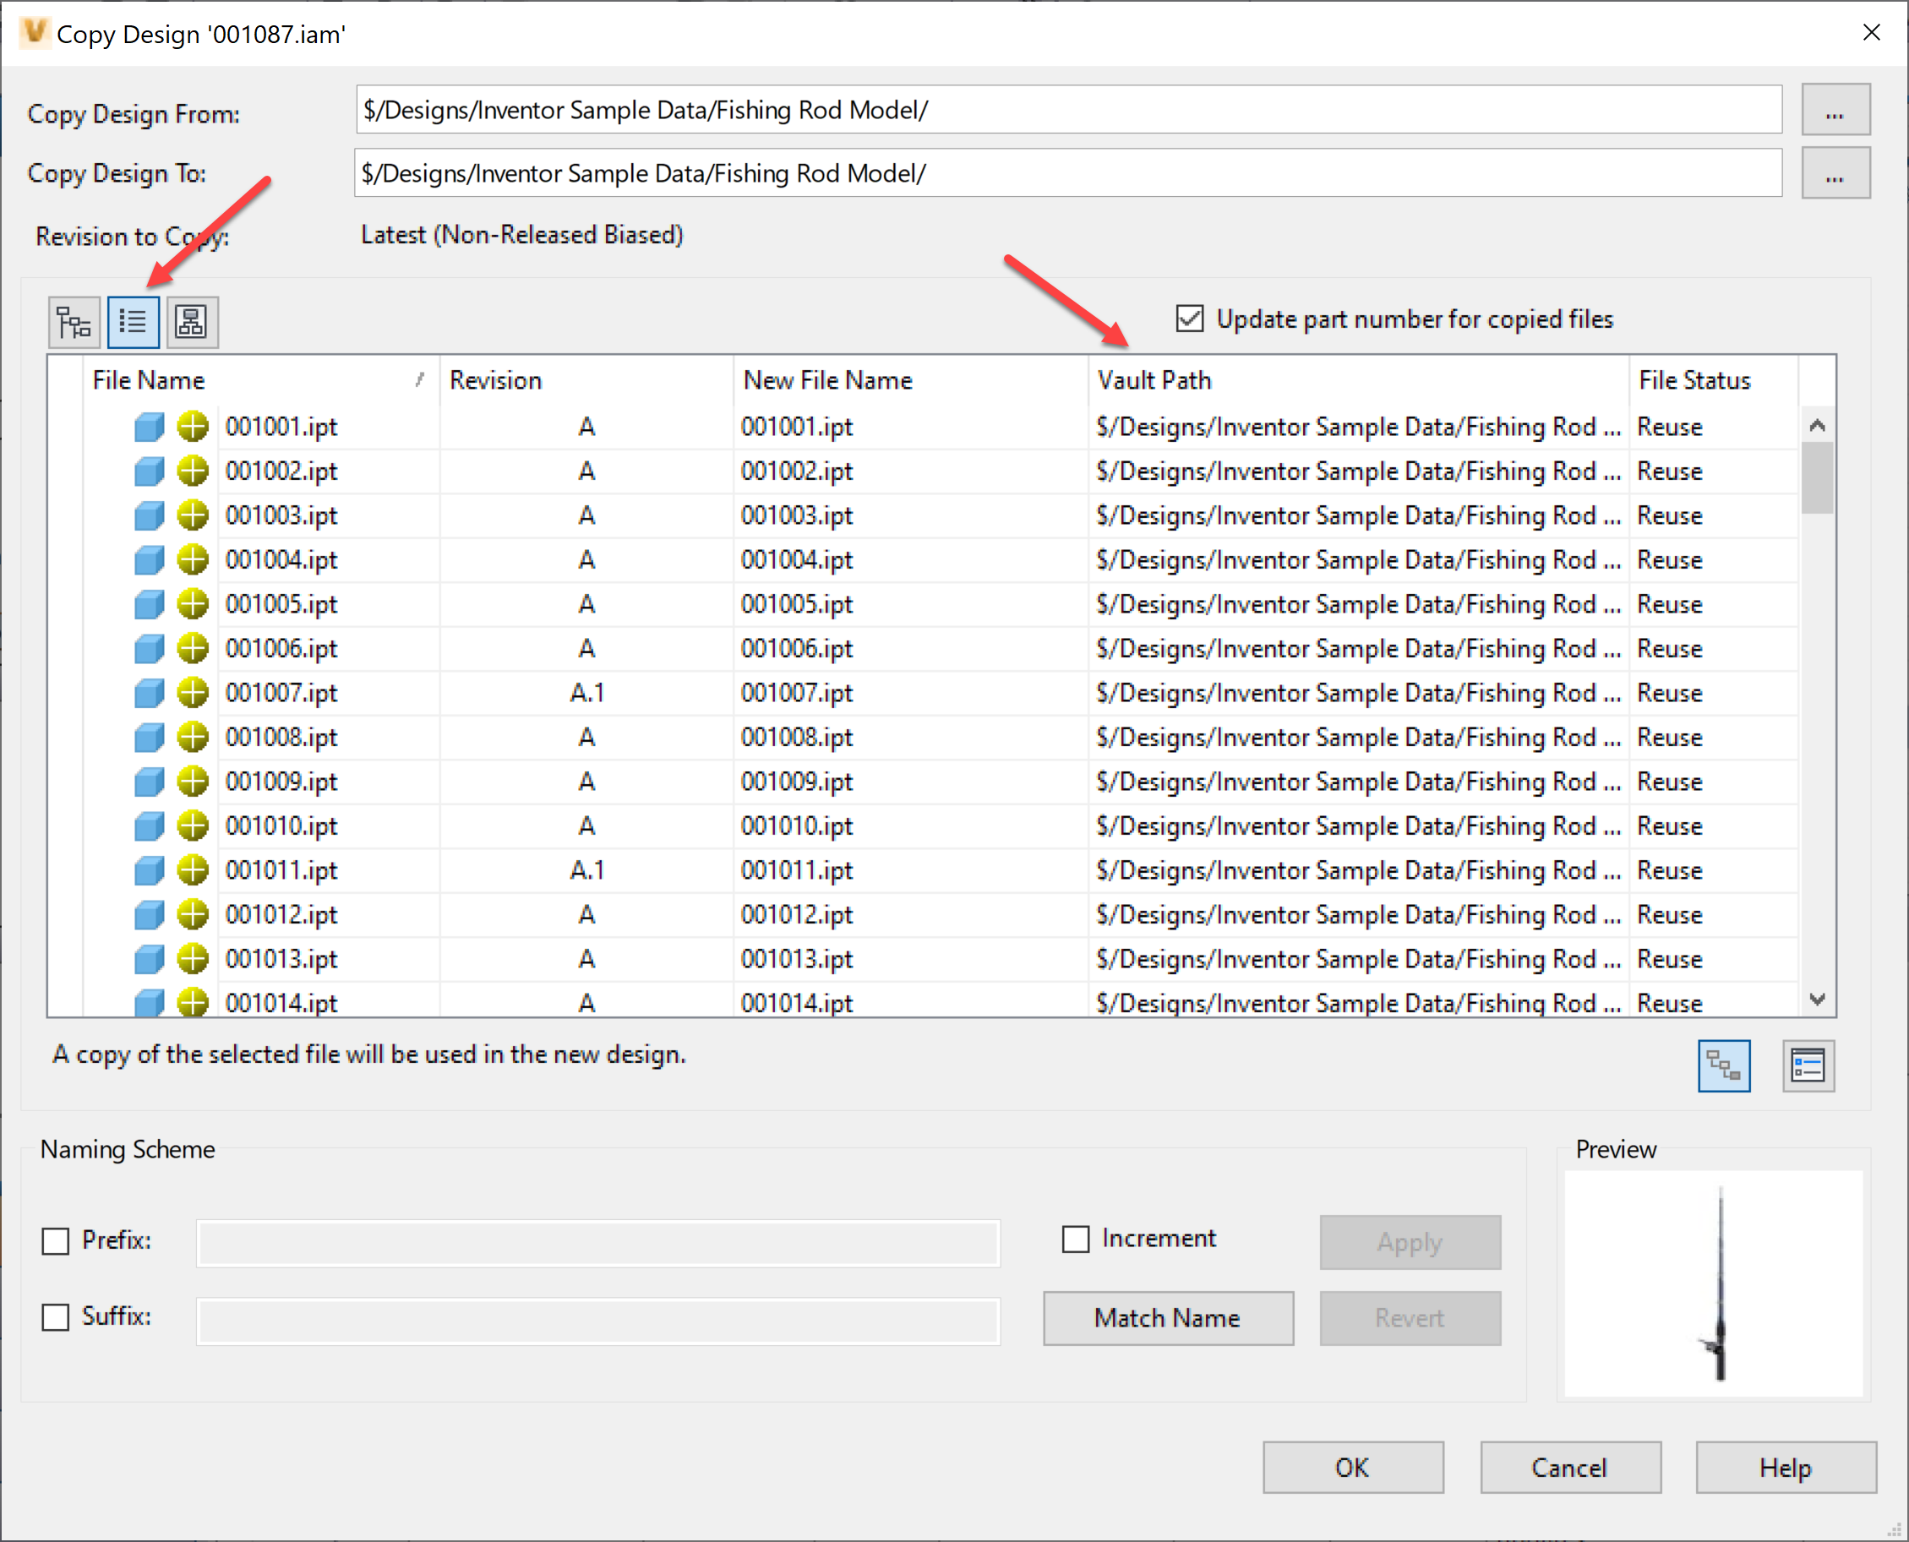This screenshot has width=1909, height=1542.
Task: Check the Increment option
Action: [1076, 1240]
